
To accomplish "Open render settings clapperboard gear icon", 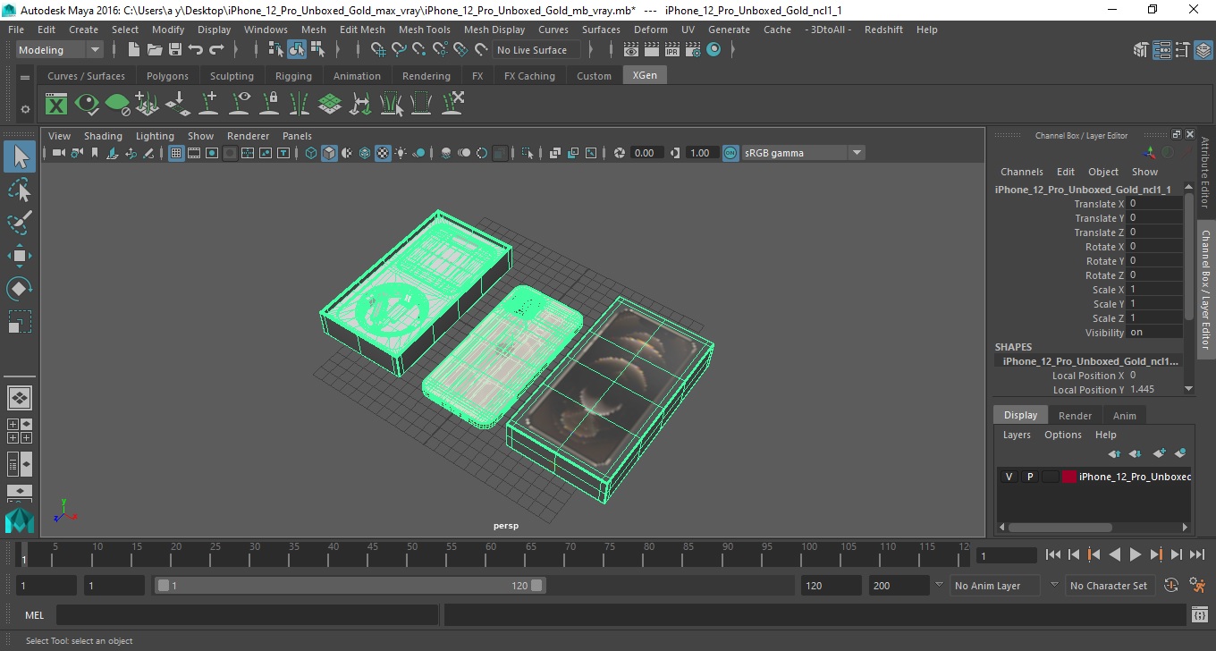I will (693, 50).
